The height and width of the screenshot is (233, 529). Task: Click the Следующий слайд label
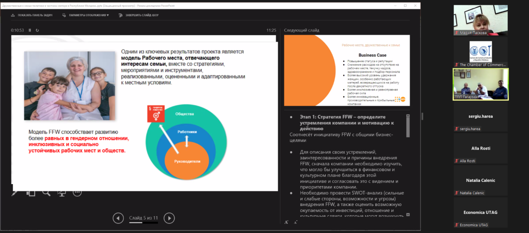pyautogui.click(x=302, y=30)
